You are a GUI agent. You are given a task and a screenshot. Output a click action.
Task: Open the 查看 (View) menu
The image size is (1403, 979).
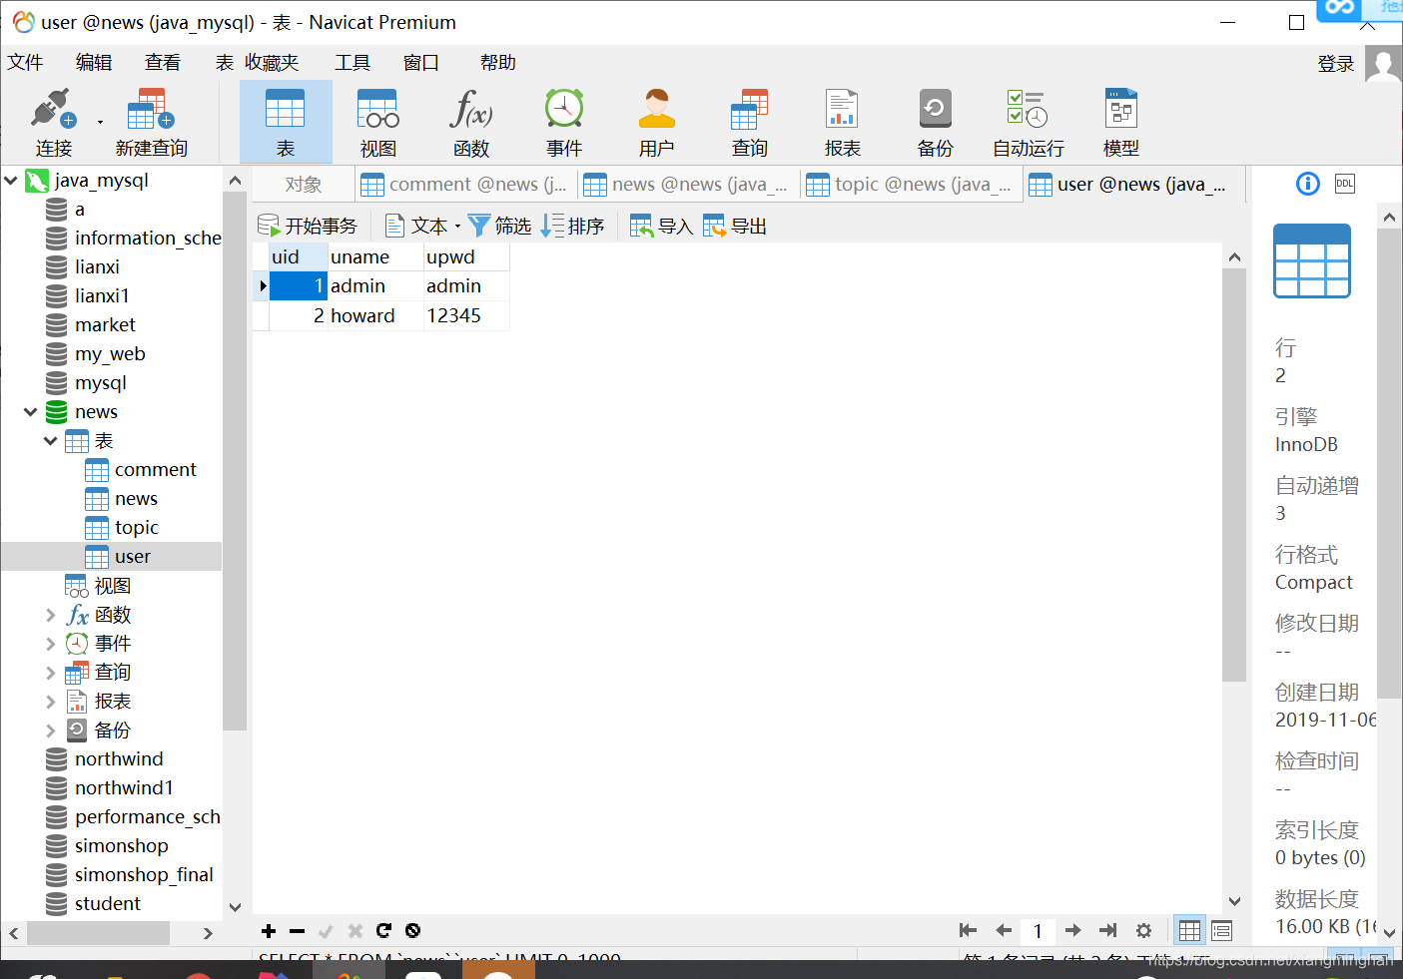(x=163, y=63)
